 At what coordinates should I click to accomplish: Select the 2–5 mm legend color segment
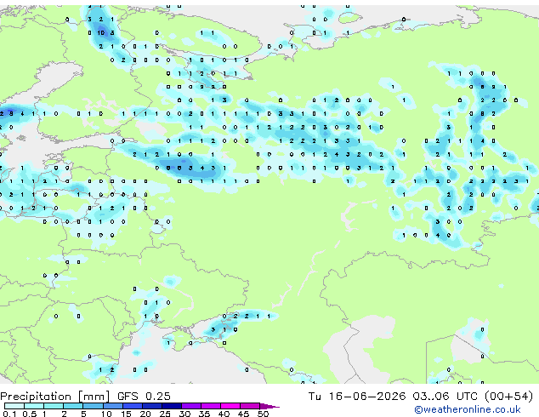tap(73, 406)
